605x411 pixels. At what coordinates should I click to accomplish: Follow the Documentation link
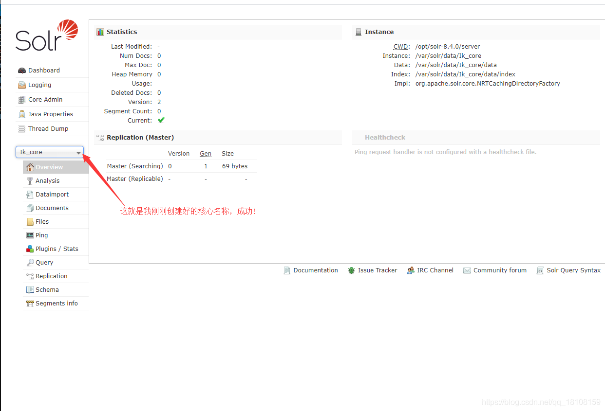[x=316, y=270]
